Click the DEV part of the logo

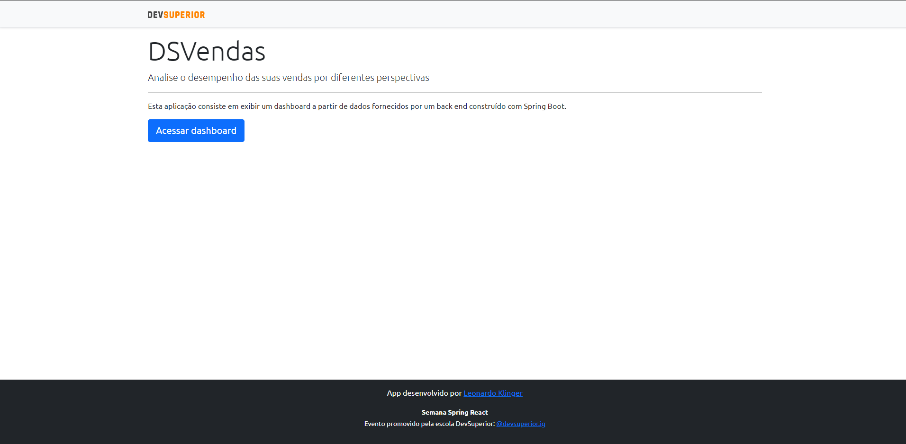pyautogui.click(x=154, y=14)
